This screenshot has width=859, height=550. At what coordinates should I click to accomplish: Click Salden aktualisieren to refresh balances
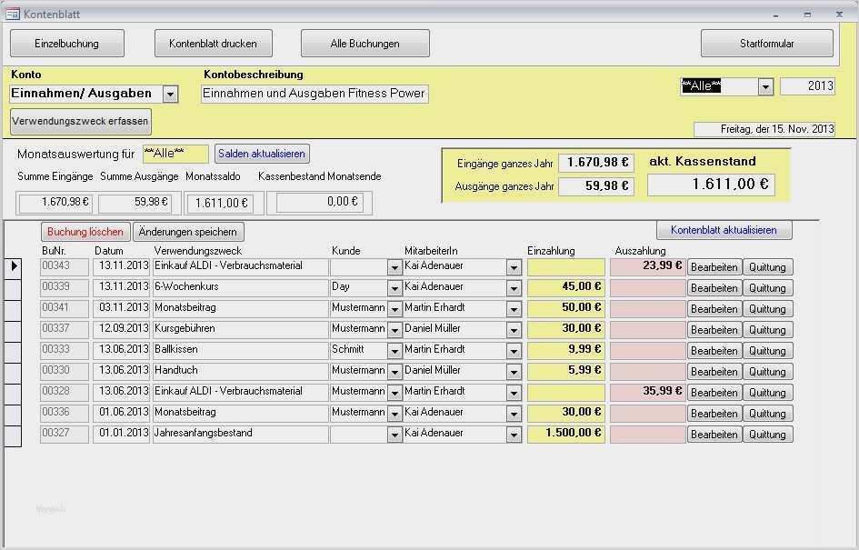click(x=263, y=153)
